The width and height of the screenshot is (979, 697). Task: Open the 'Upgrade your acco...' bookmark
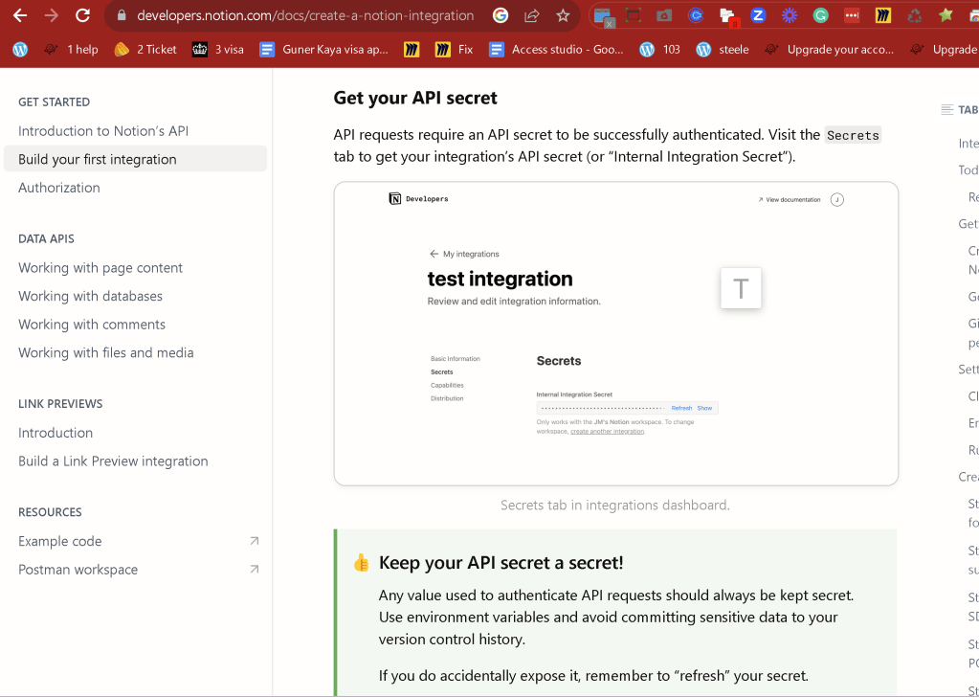pyautogui.click(x=829, y=50)
